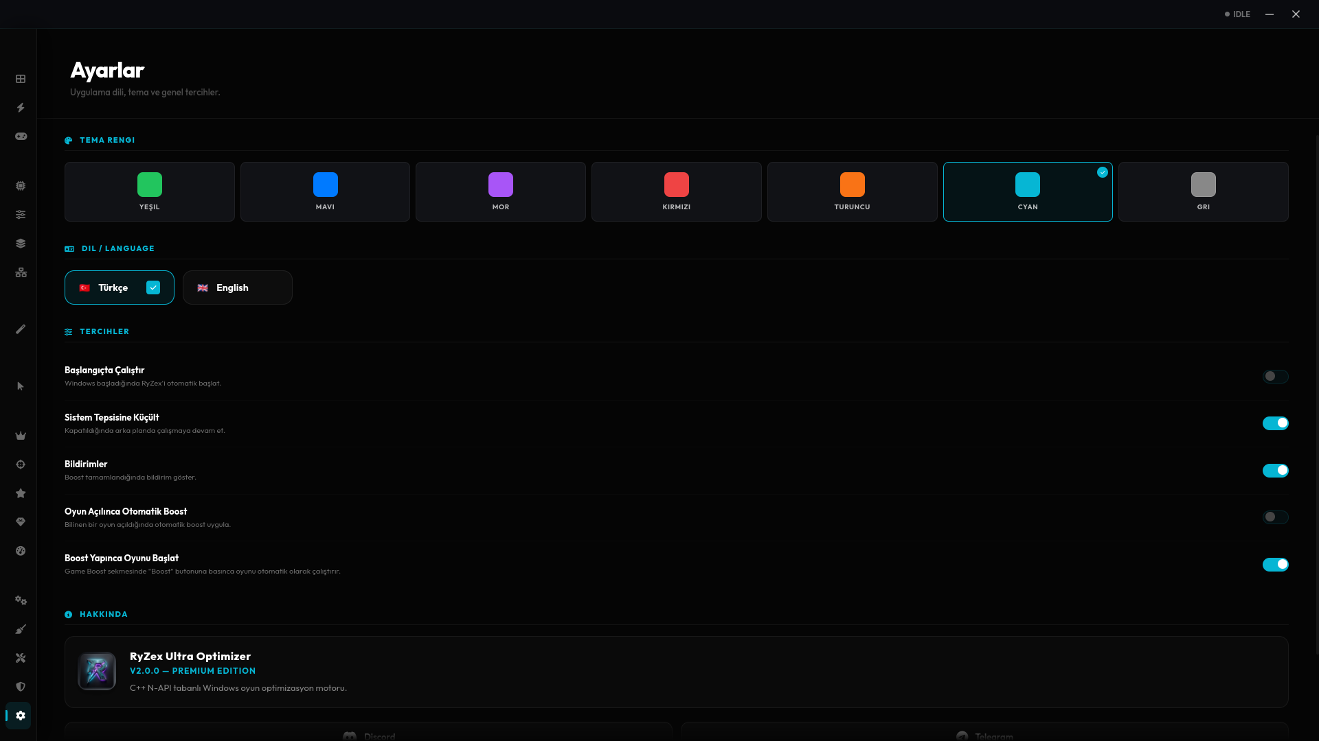Screen dimensions: 1319x741
Task: Select the Türkçe language option
Action: tap(119, 287)
